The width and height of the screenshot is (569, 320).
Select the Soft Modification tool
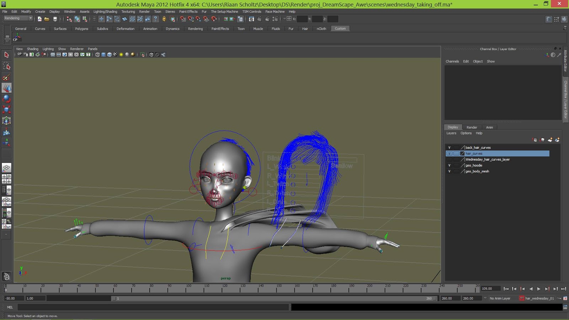tap(6, 132)
